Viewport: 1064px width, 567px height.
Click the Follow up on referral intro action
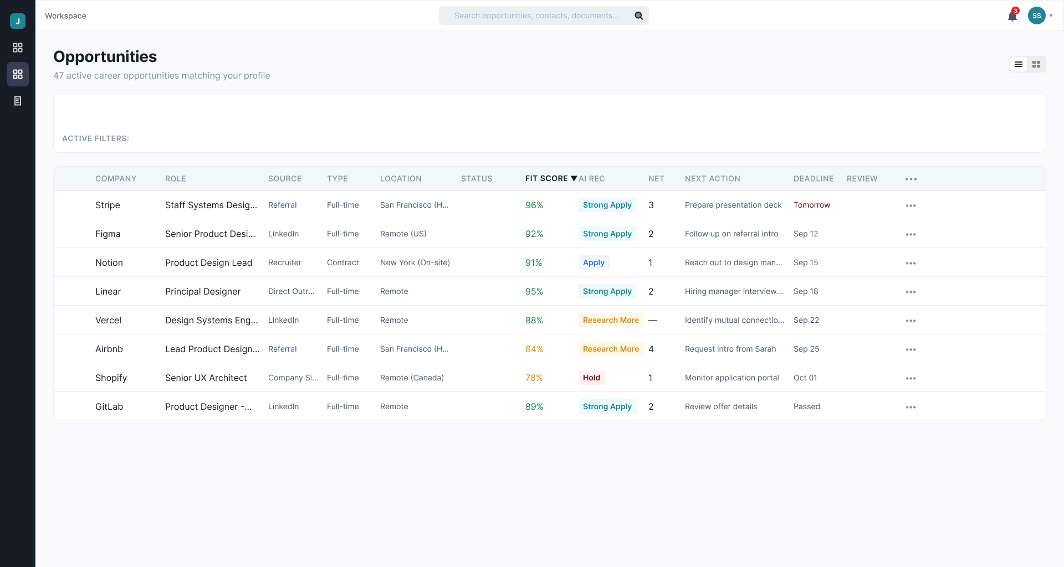click(731, 234)
